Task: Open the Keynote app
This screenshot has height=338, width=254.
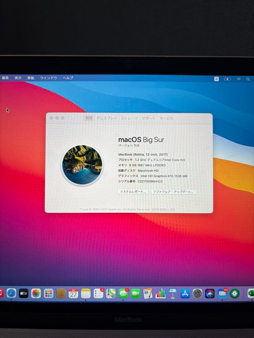Action: click(173, 293)
